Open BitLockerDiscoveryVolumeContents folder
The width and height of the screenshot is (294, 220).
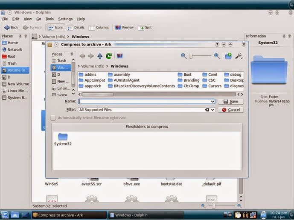[142, 86]
